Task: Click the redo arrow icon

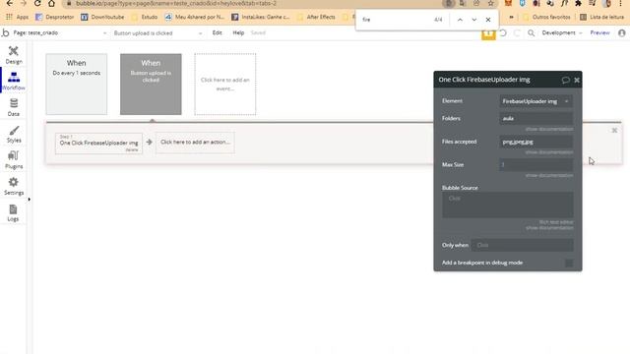Action: 517,32
